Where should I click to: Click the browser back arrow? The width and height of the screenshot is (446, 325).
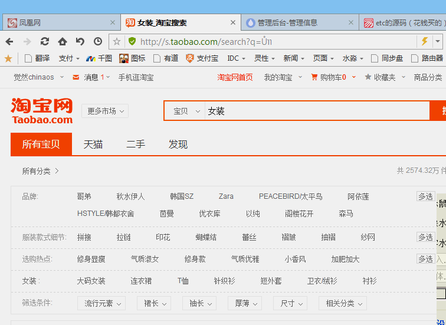pyautogui.click(x=9, y=42)
